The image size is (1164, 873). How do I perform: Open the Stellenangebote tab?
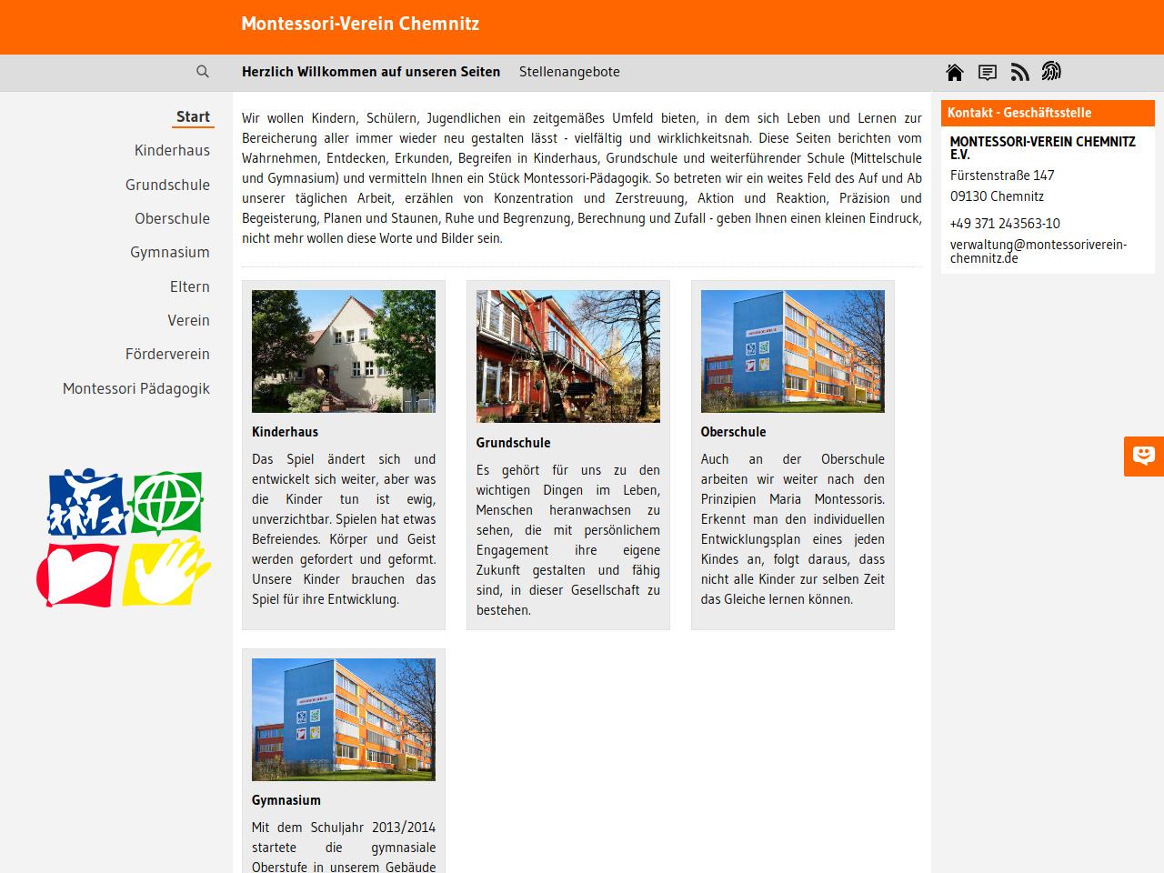[569, 72]
